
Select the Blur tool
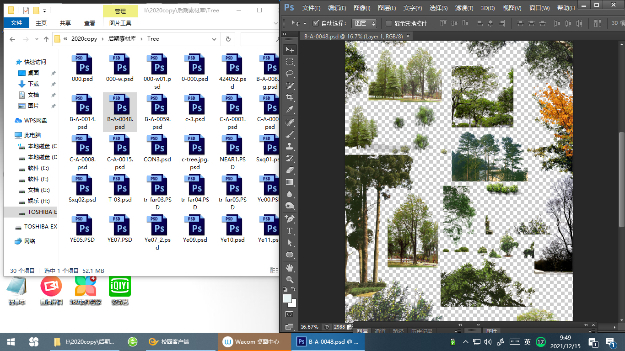[290, 194]
